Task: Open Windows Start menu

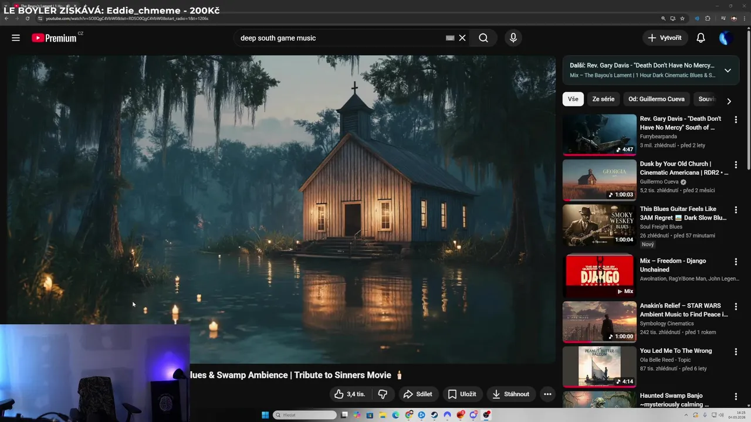Action: pyautogui.click(x=265, y=415)
